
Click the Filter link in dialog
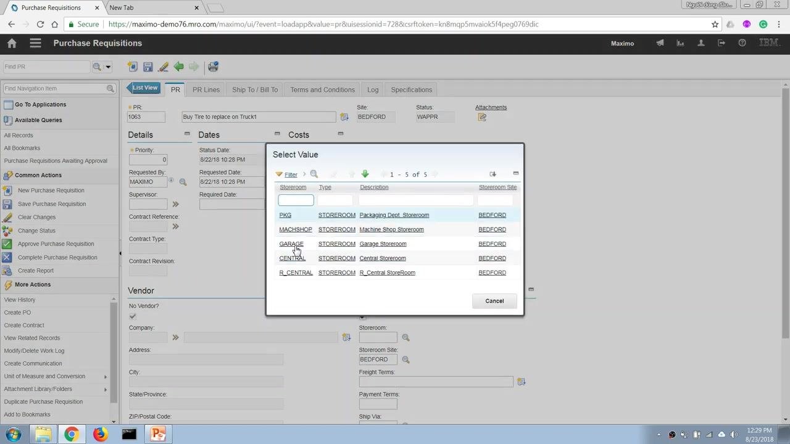point(291,175)
